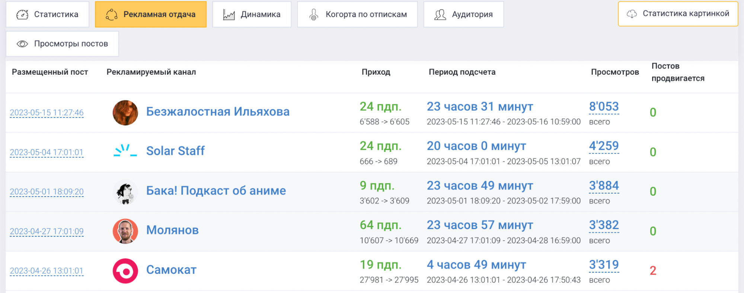Click Самокат channel logo

125,271
